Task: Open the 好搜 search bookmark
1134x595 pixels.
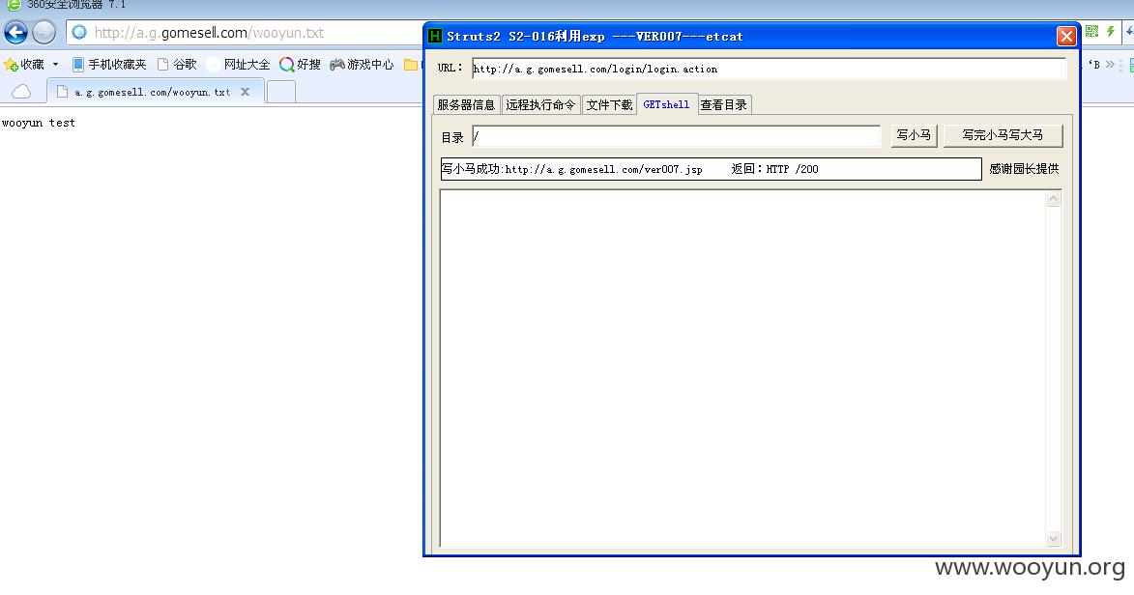Action: click(300, 65)
